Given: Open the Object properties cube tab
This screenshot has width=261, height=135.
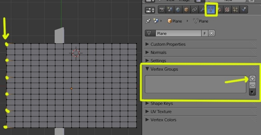Looking at the screenshot, I should point(186,10).
